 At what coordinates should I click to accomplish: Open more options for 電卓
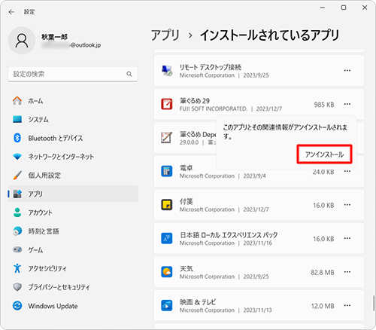[x=347, y=171]
